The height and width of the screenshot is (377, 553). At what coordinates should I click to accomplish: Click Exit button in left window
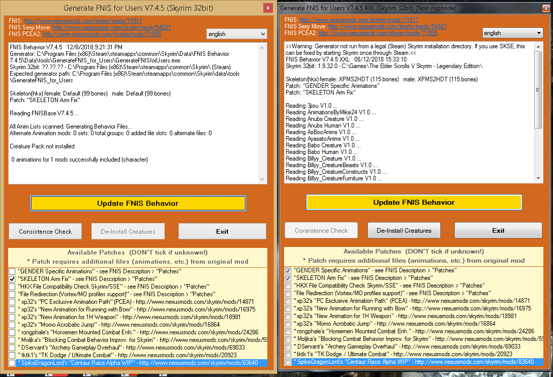(x=222, y=231)
